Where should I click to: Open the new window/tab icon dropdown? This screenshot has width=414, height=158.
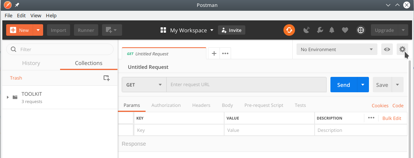coord(112,30)
